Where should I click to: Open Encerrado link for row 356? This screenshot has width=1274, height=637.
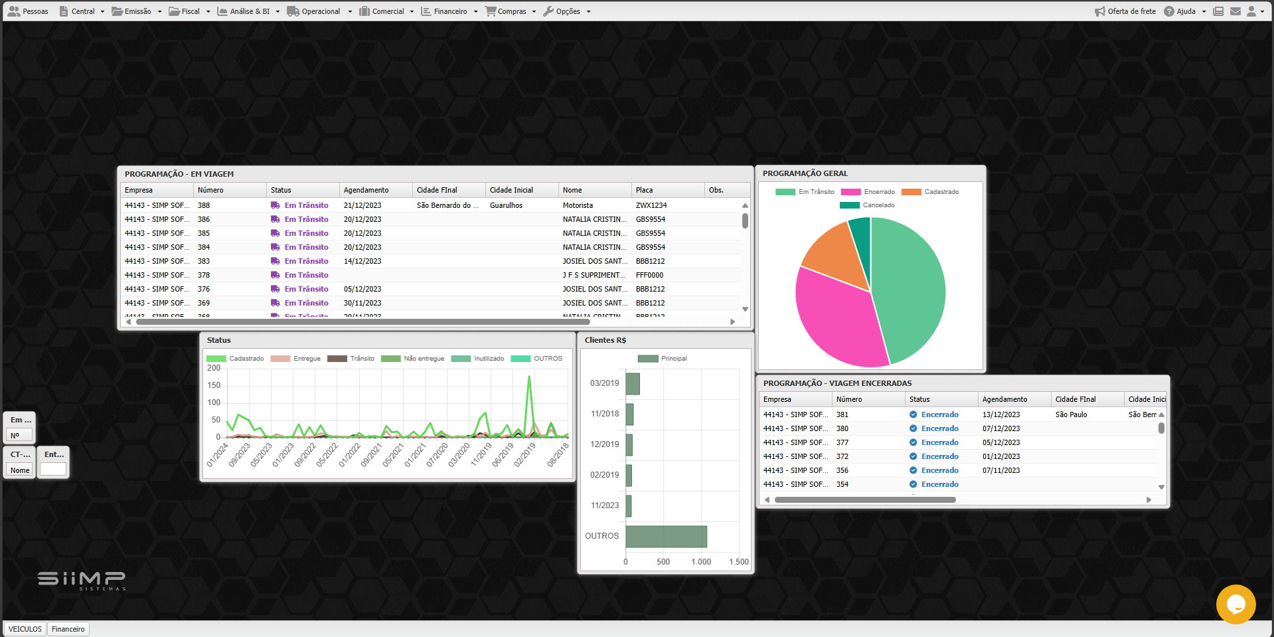coord(939,470)
